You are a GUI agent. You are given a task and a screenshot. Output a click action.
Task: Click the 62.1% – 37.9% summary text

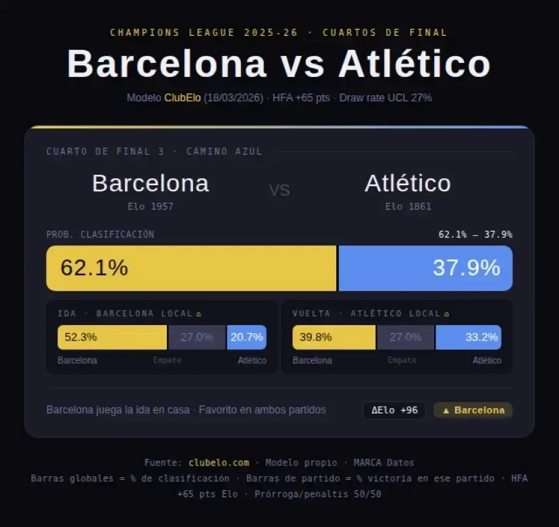[475, 234]
